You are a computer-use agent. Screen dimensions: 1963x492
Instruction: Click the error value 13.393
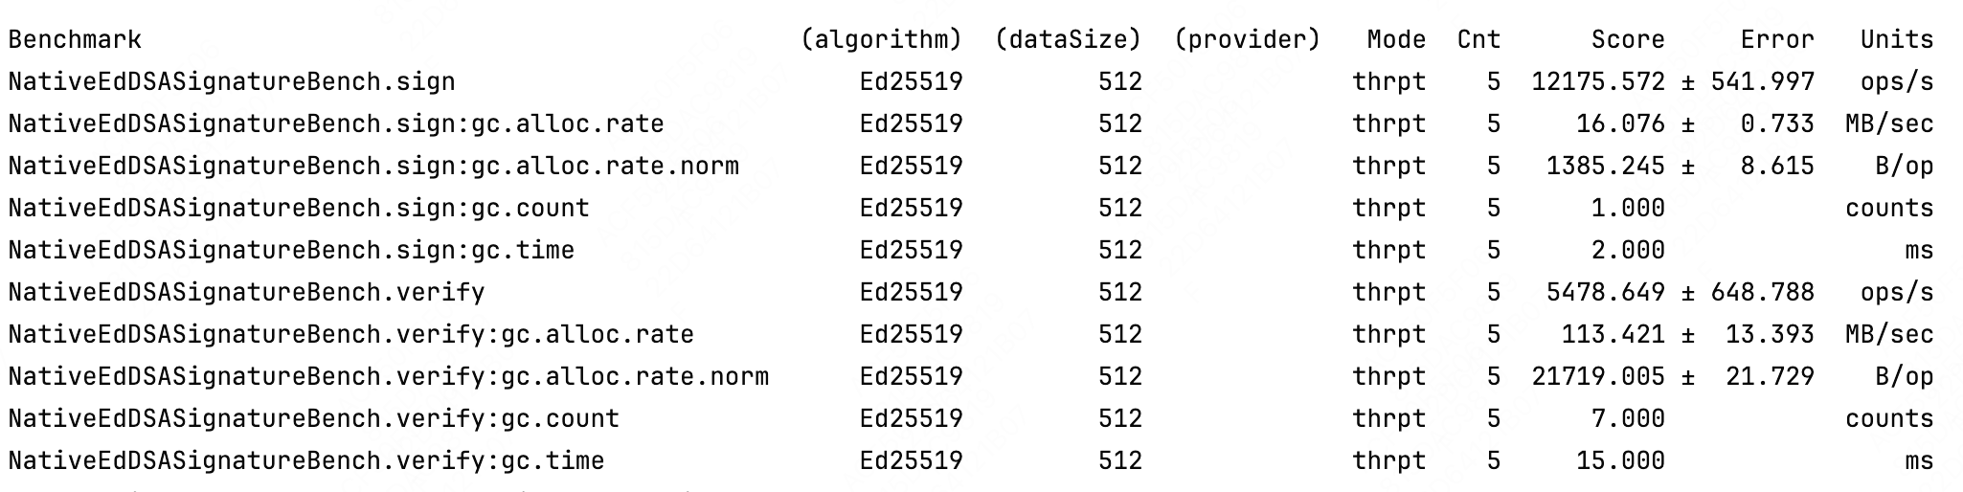1770,334
